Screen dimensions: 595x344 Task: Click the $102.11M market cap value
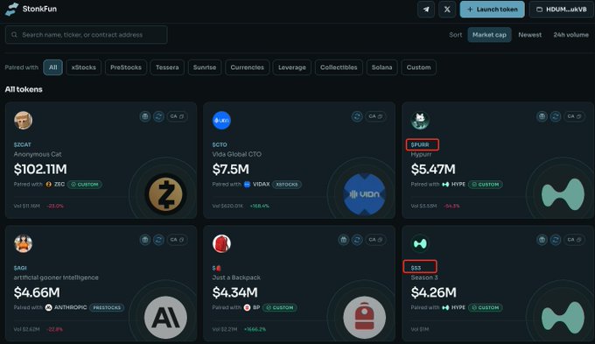coord(40,169)
